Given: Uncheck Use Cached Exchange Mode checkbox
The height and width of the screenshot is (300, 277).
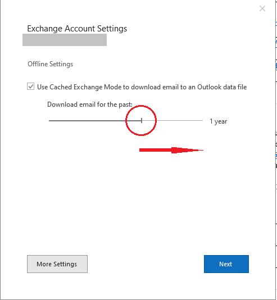Looking at the screenshot, I should pos(30,87).
